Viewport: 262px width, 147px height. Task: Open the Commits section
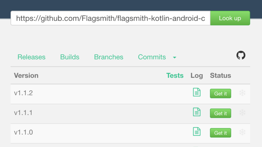[x=152, y=57]
